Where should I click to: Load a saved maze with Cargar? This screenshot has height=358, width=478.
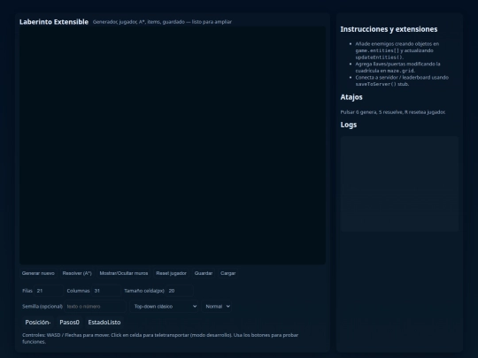[x=228, y=273]
